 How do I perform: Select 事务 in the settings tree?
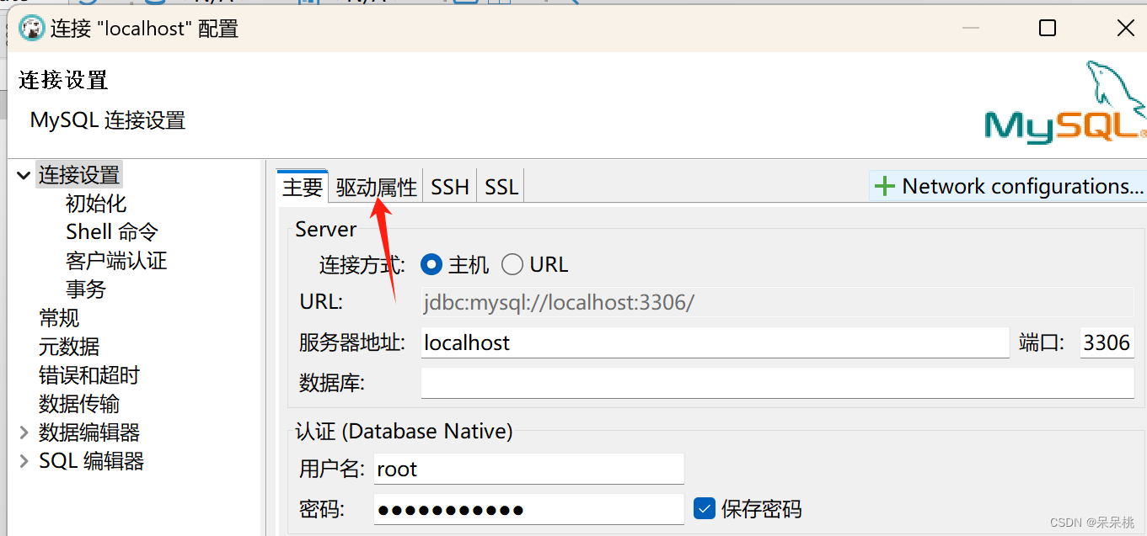pos(86,289)
